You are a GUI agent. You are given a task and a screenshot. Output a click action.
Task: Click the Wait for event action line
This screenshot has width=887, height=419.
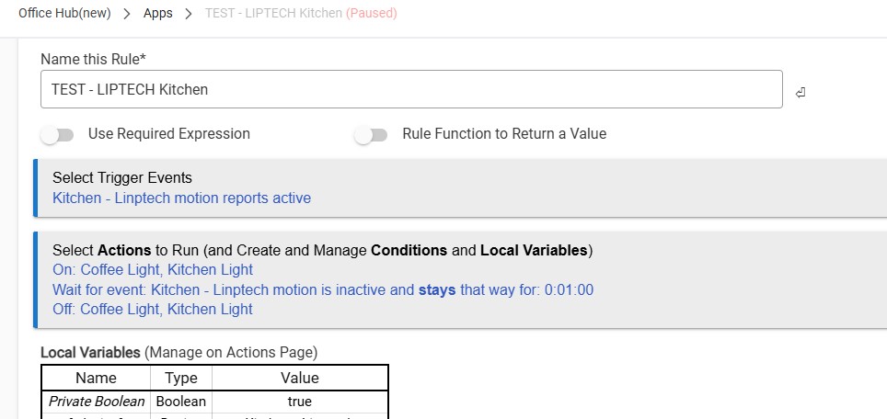323,289
